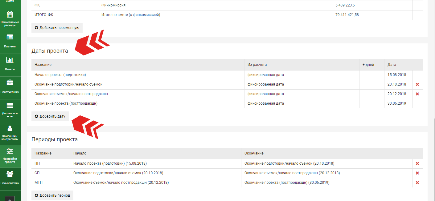The image size is (435, 201).
Task: Click the Добавить дату button
Action: [x=50, y=116]
